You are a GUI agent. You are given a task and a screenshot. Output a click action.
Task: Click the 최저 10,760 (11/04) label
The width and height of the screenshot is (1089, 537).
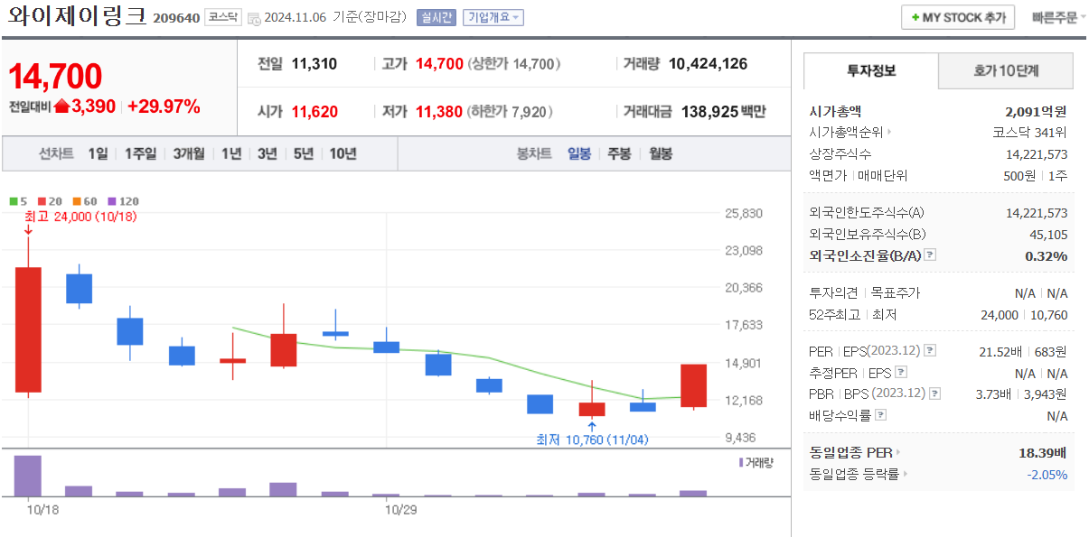click(x=592, y=440)
